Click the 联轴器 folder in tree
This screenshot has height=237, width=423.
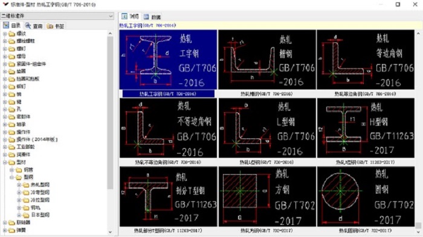pyautogui.click(x=23, y=222)
